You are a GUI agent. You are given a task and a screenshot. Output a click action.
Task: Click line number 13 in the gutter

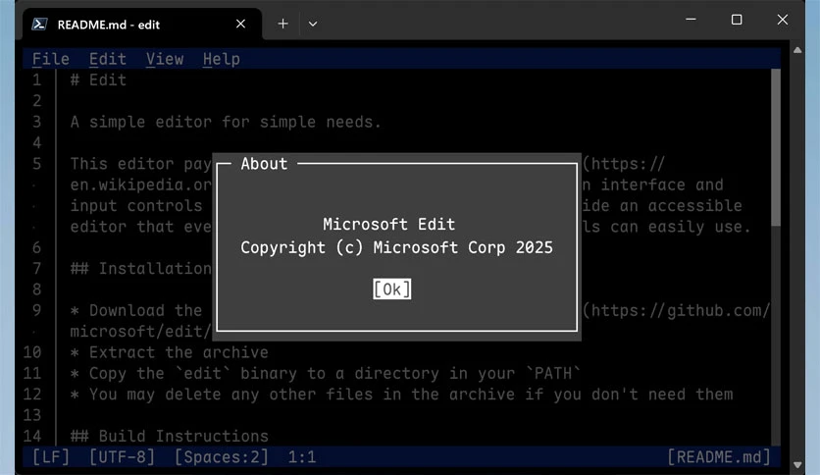32,415
